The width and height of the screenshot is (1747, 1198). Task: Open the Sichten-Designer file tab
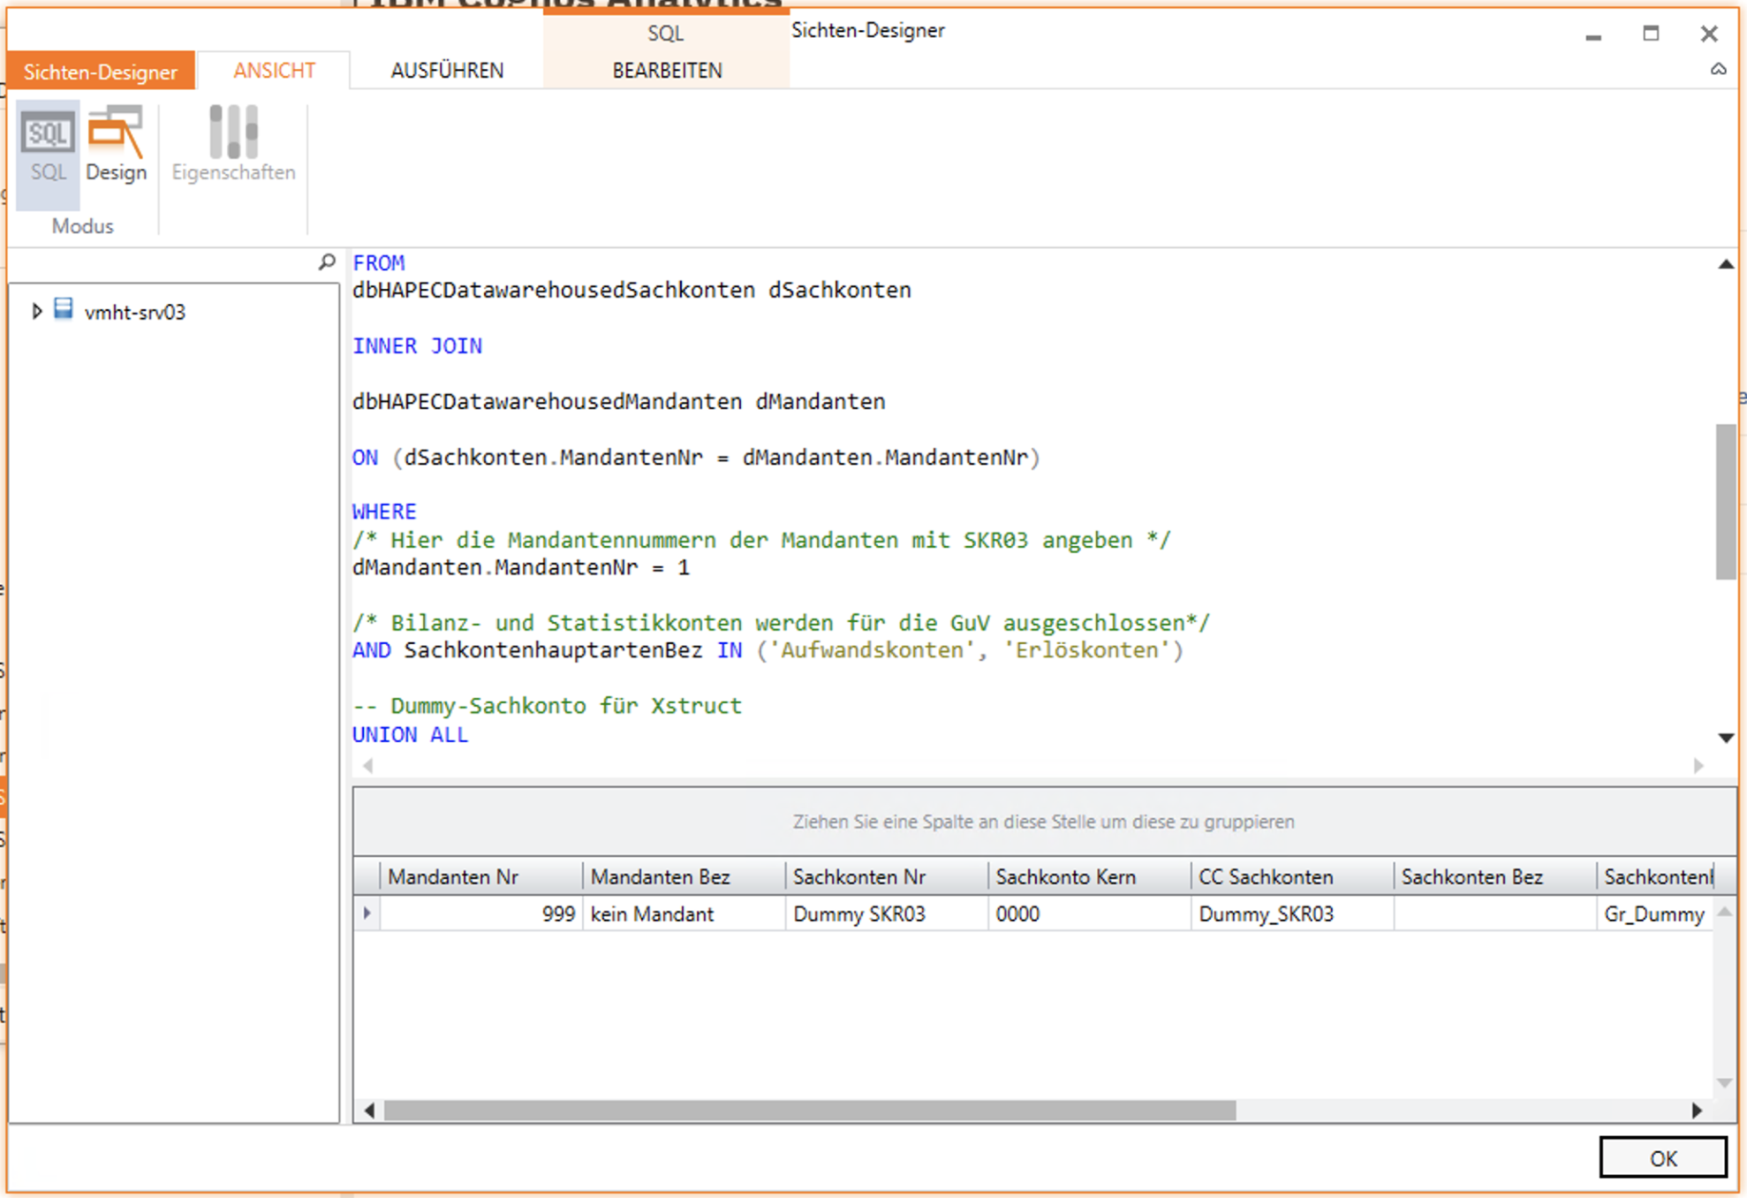[x=100, y=72]
